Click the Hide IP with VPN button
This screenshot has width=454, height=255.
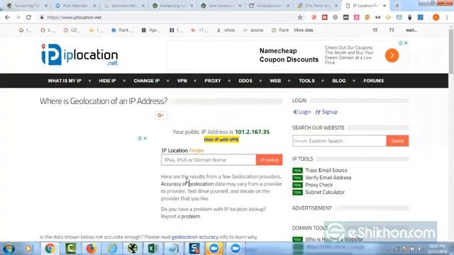pyautogui.click(x=221, y=140)
